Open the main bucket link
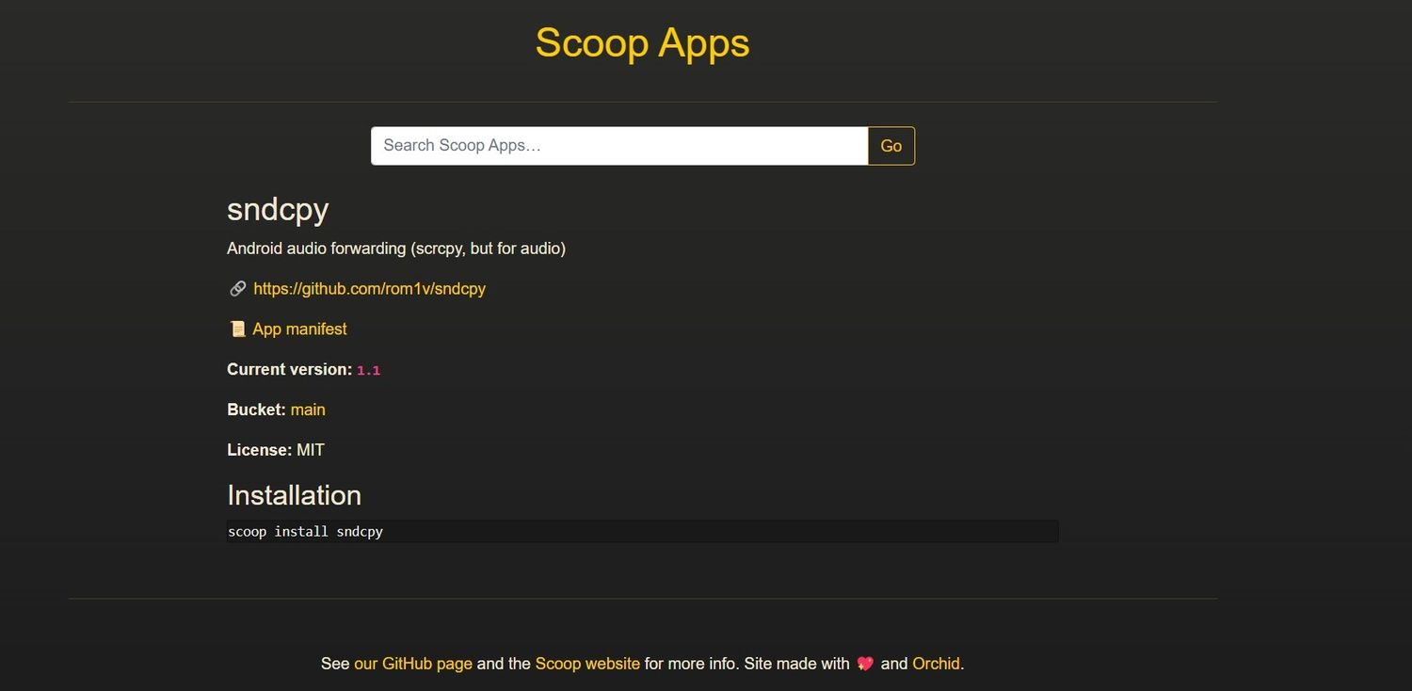The height and width of the screenshot is (691, 1412). [308, 410]
